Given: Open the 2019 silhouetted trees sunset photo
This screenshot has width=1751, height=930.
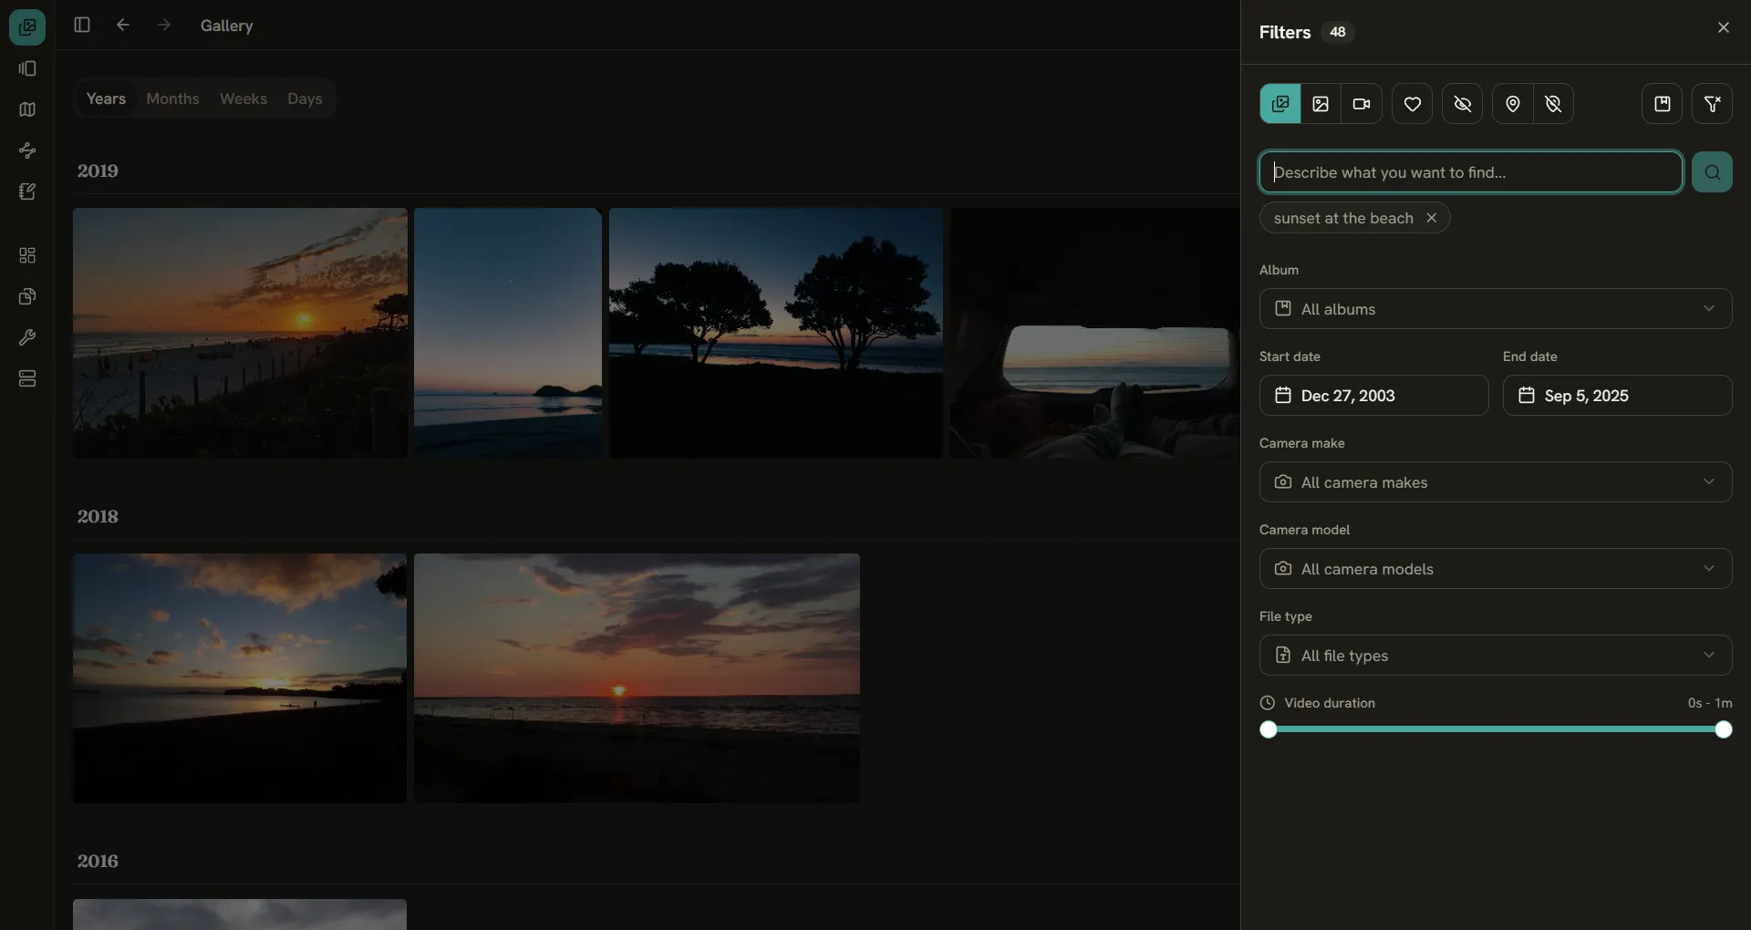Looking at the screenshot, I should tap(776, 333).
